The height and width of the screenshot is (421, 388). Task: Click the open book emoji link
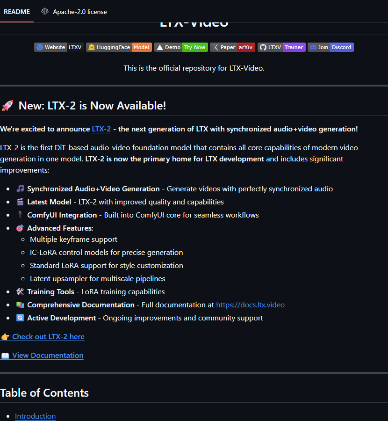point(5,356)
